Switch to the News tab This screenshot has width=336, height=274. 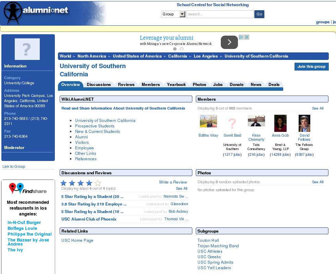pos(256,85)
